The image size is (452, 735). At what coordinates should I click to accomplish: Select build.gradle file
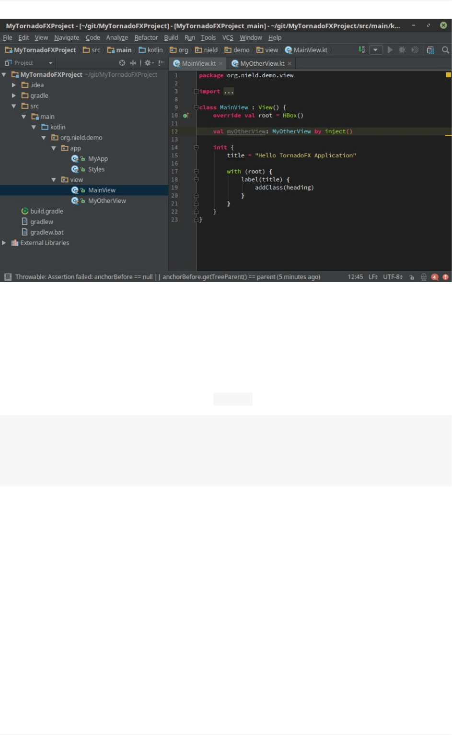[46, 211]
